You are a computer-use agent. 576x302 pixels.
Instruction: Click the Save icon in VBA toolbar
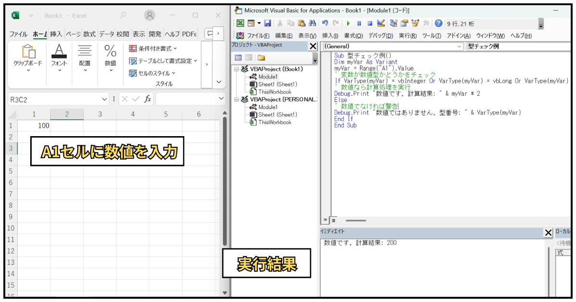pos(268,23)
